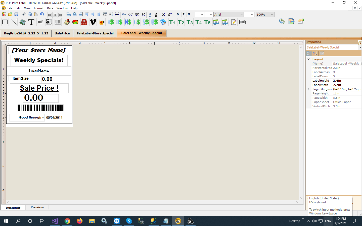Click the LabelHeight value field

pyautogui.click(x=346, y=81)
